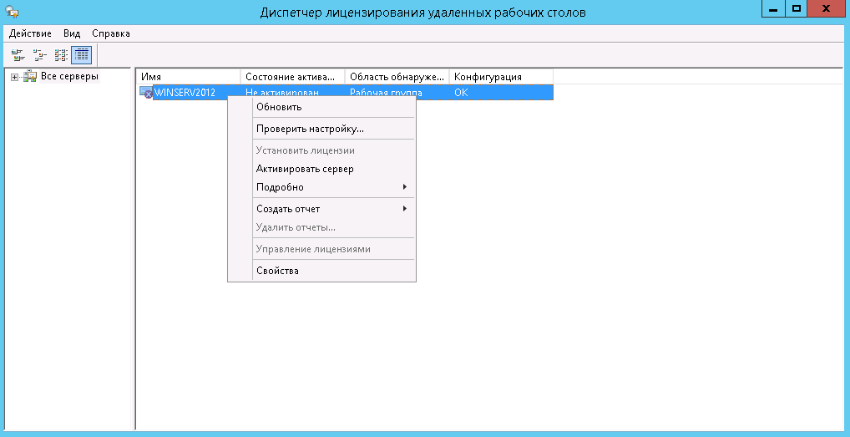
Task: Click the WINSERV2012 server icon
Action: click(146, 93)
